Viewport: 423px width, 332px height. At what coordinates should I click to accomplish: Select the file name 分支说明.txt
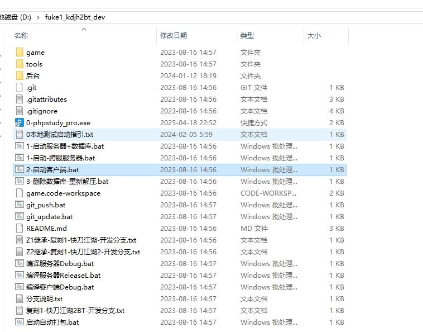coord(45,299)
